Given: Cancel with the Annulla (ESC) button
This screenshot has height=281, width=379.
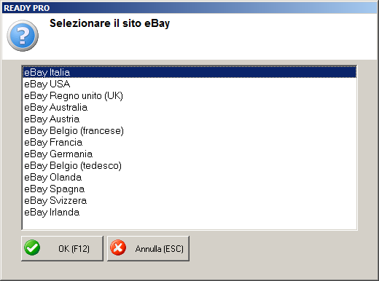Looking at the screenshot, I should (x=148, y=248).
